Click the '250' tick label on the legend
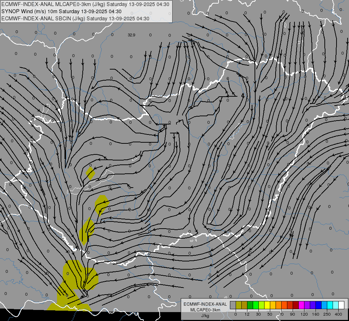The height and width of the screenshot is (321, 349). (x=327, y=314)
